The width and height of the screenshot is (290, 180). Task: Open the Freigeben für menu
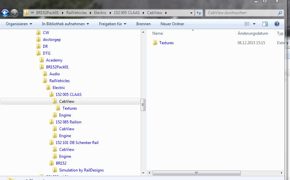coord(113,24)
